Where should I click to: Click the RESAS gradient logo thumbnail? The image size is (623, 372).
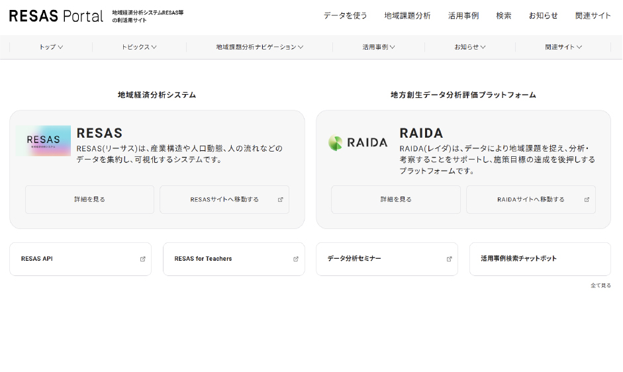[43, 141]
